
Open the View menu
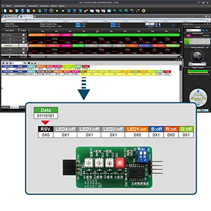point(54,6)
